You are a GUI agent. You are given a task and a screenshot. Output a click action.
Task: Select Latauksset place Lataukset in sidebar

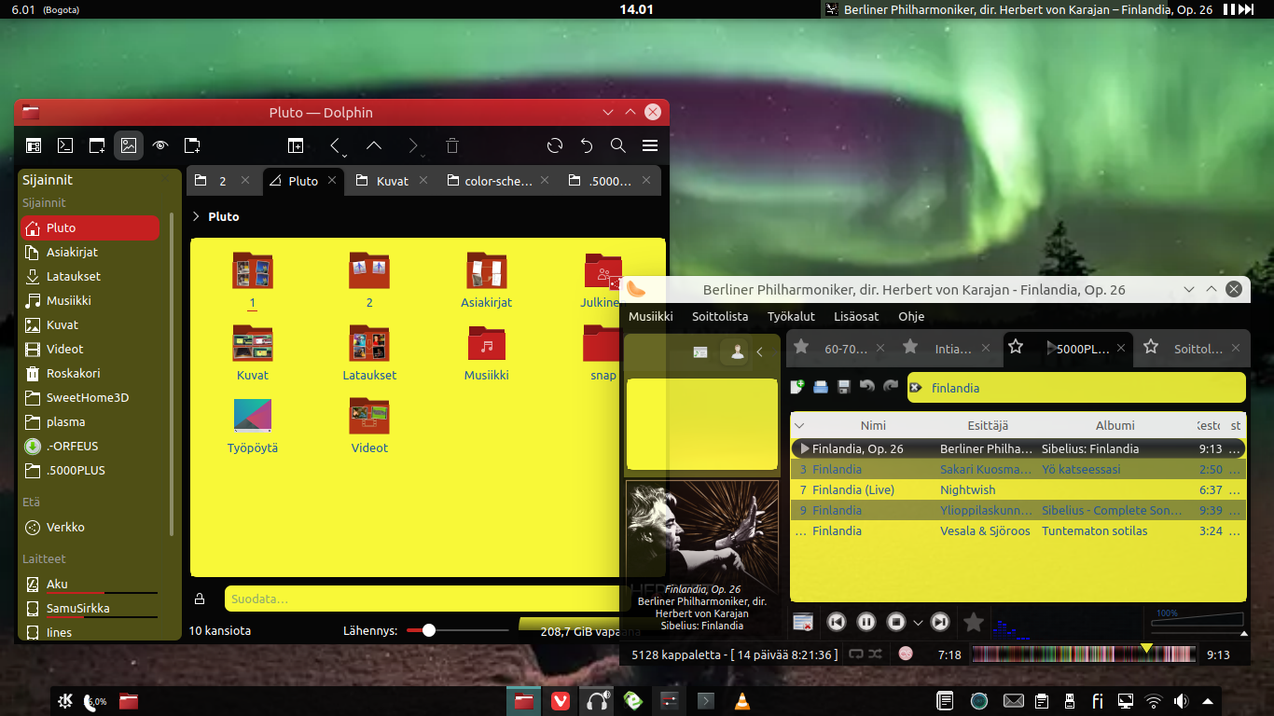(90, 276)
